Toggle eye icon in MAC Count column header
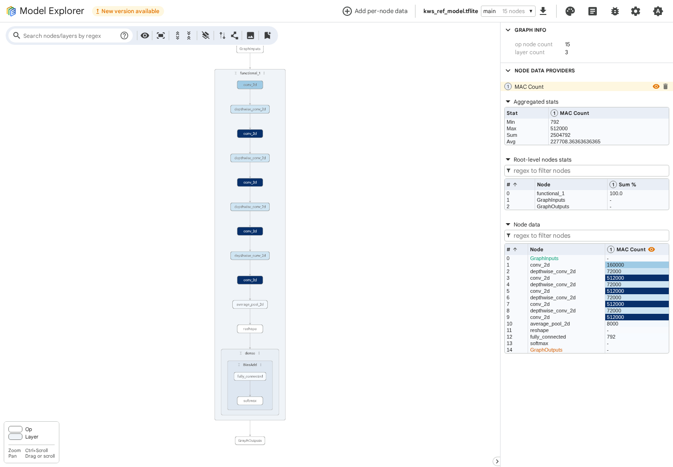 [x=652, y=249]
